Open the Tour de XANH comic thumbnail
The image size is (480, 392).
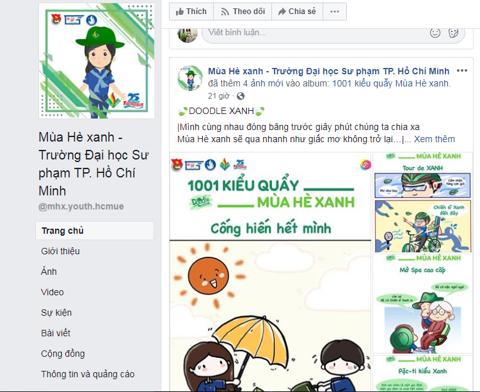422,202
